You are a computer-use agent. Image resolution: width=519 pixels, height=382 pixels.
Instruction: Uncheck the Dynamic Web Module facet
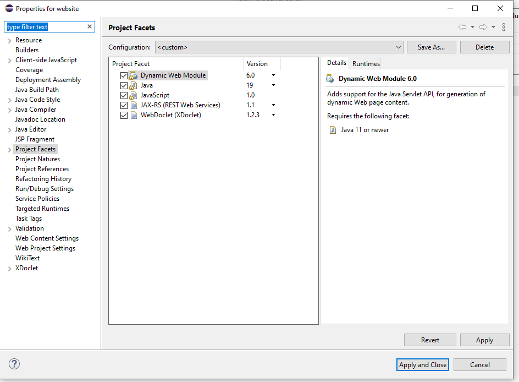[x=124, y=75]
